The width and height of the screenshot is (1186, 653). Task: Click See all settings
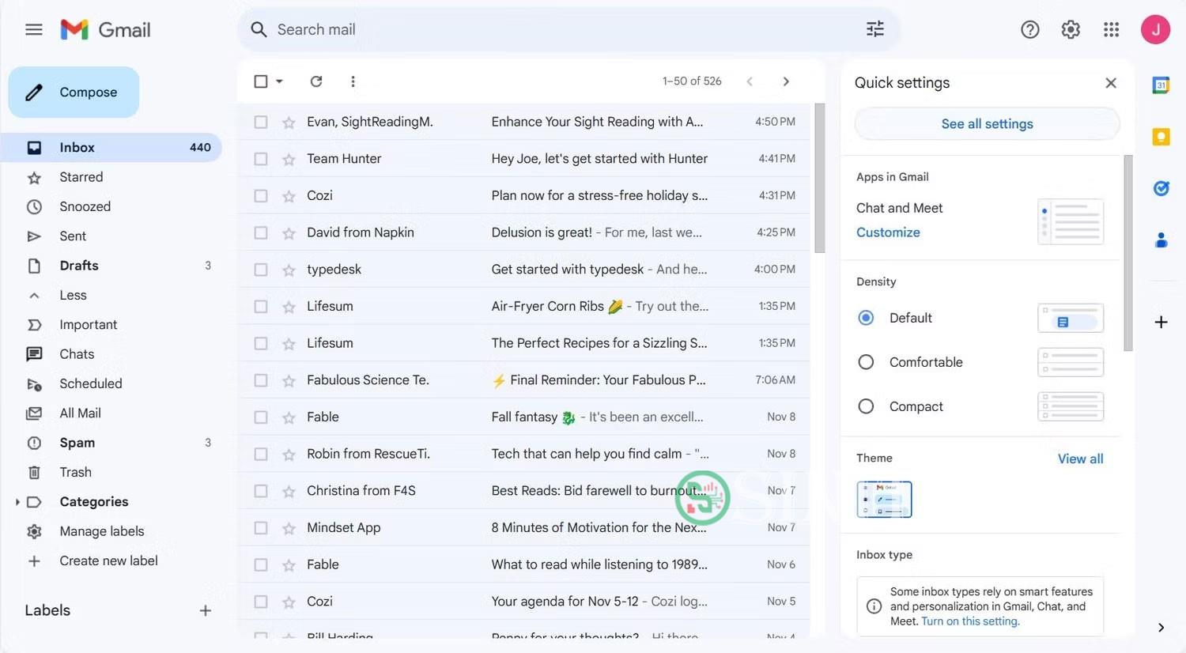(x=987, y=124)
